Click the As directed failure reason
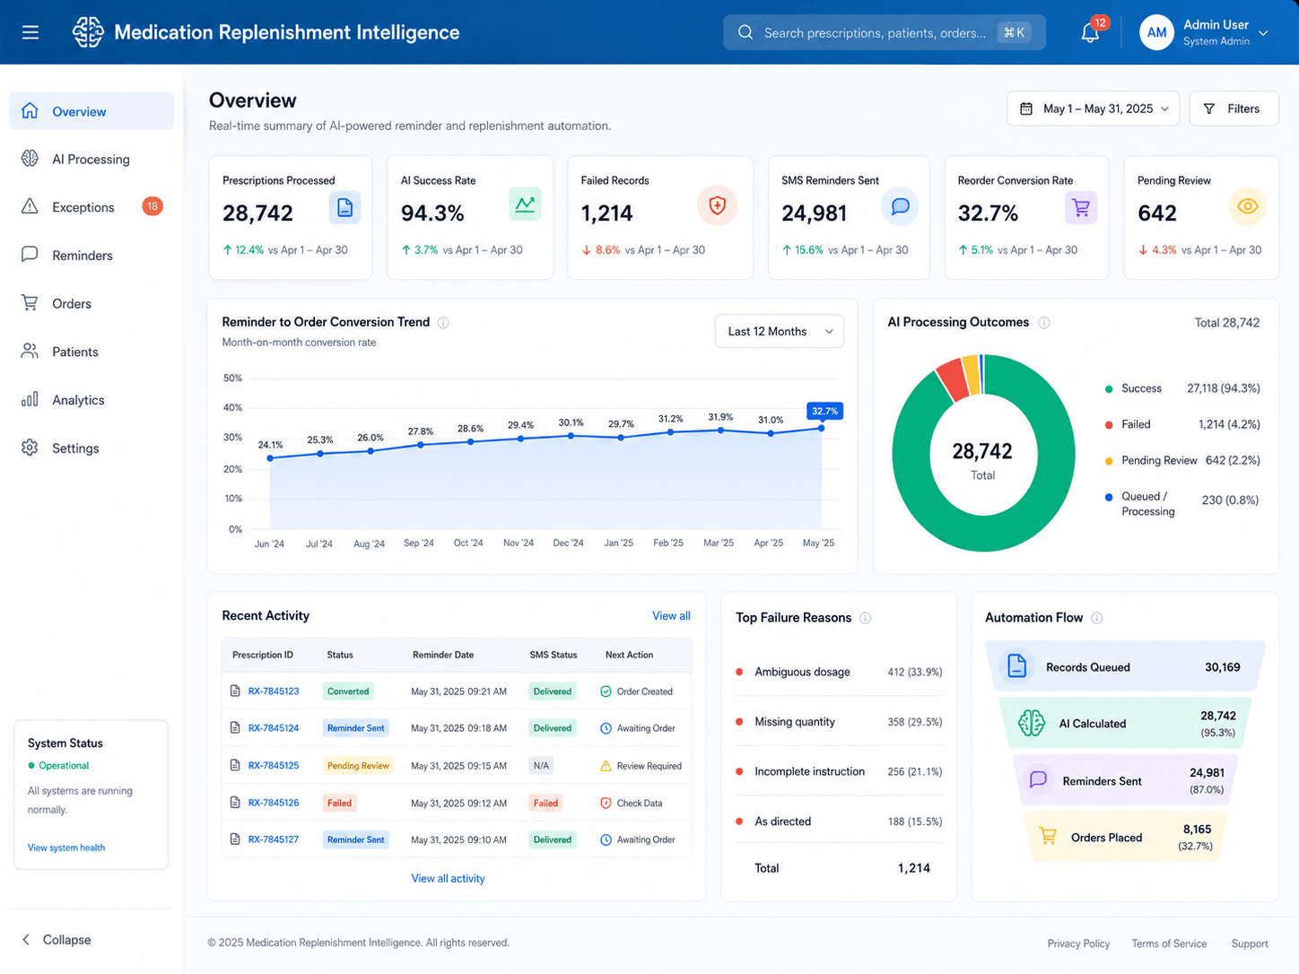Screen dimensions: 1299x974 (x=782, y=822)
